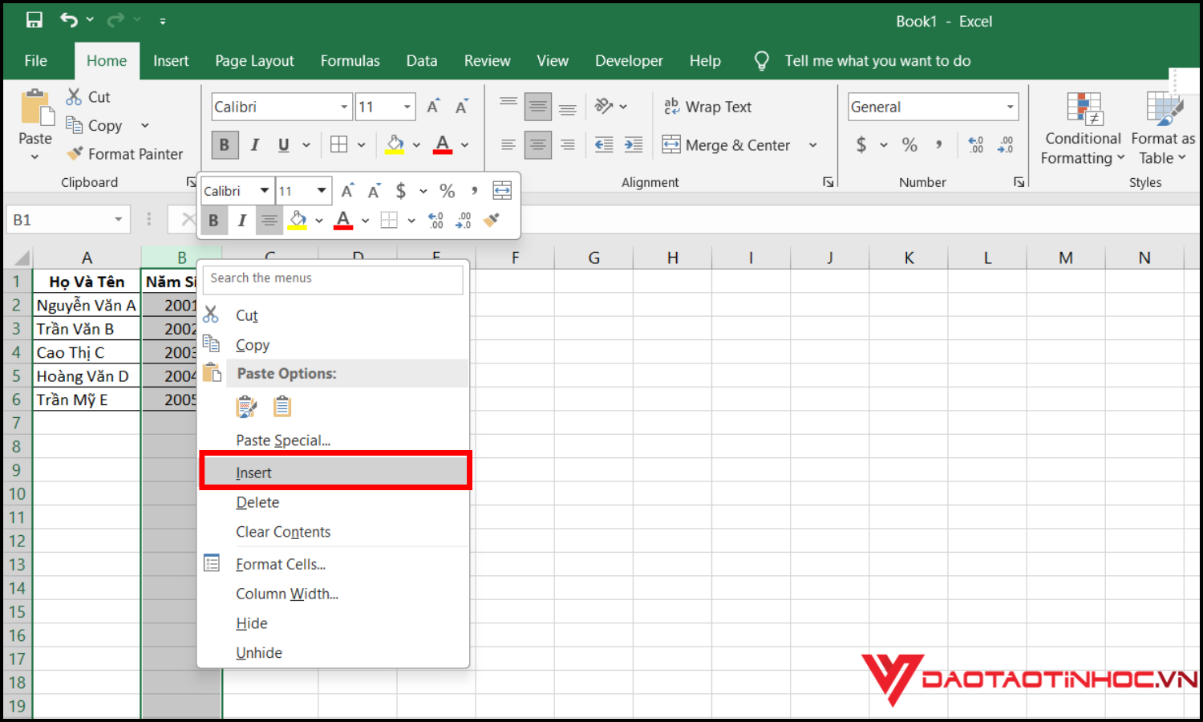This screenshot has width=1203, height=722.
Task: Switch to the Formulas ribbon tab
Action: 350,60
